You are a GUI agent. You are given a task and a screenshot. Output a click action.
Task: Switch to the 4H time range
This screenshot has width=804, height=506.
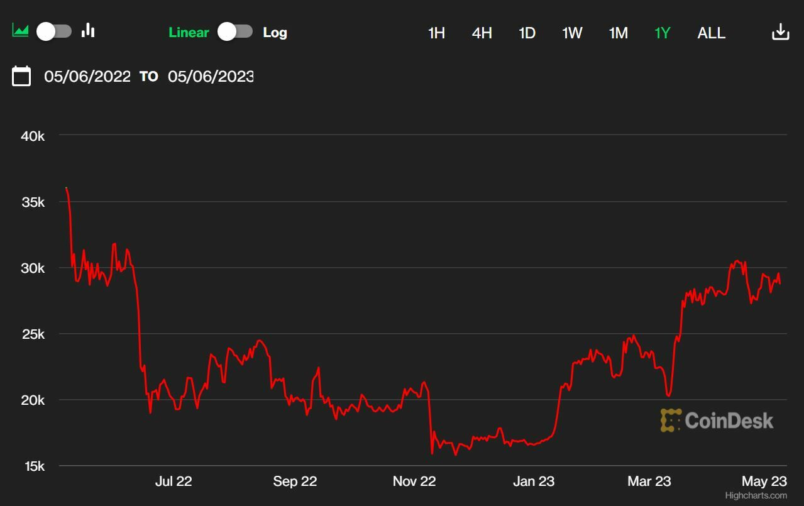482,33
